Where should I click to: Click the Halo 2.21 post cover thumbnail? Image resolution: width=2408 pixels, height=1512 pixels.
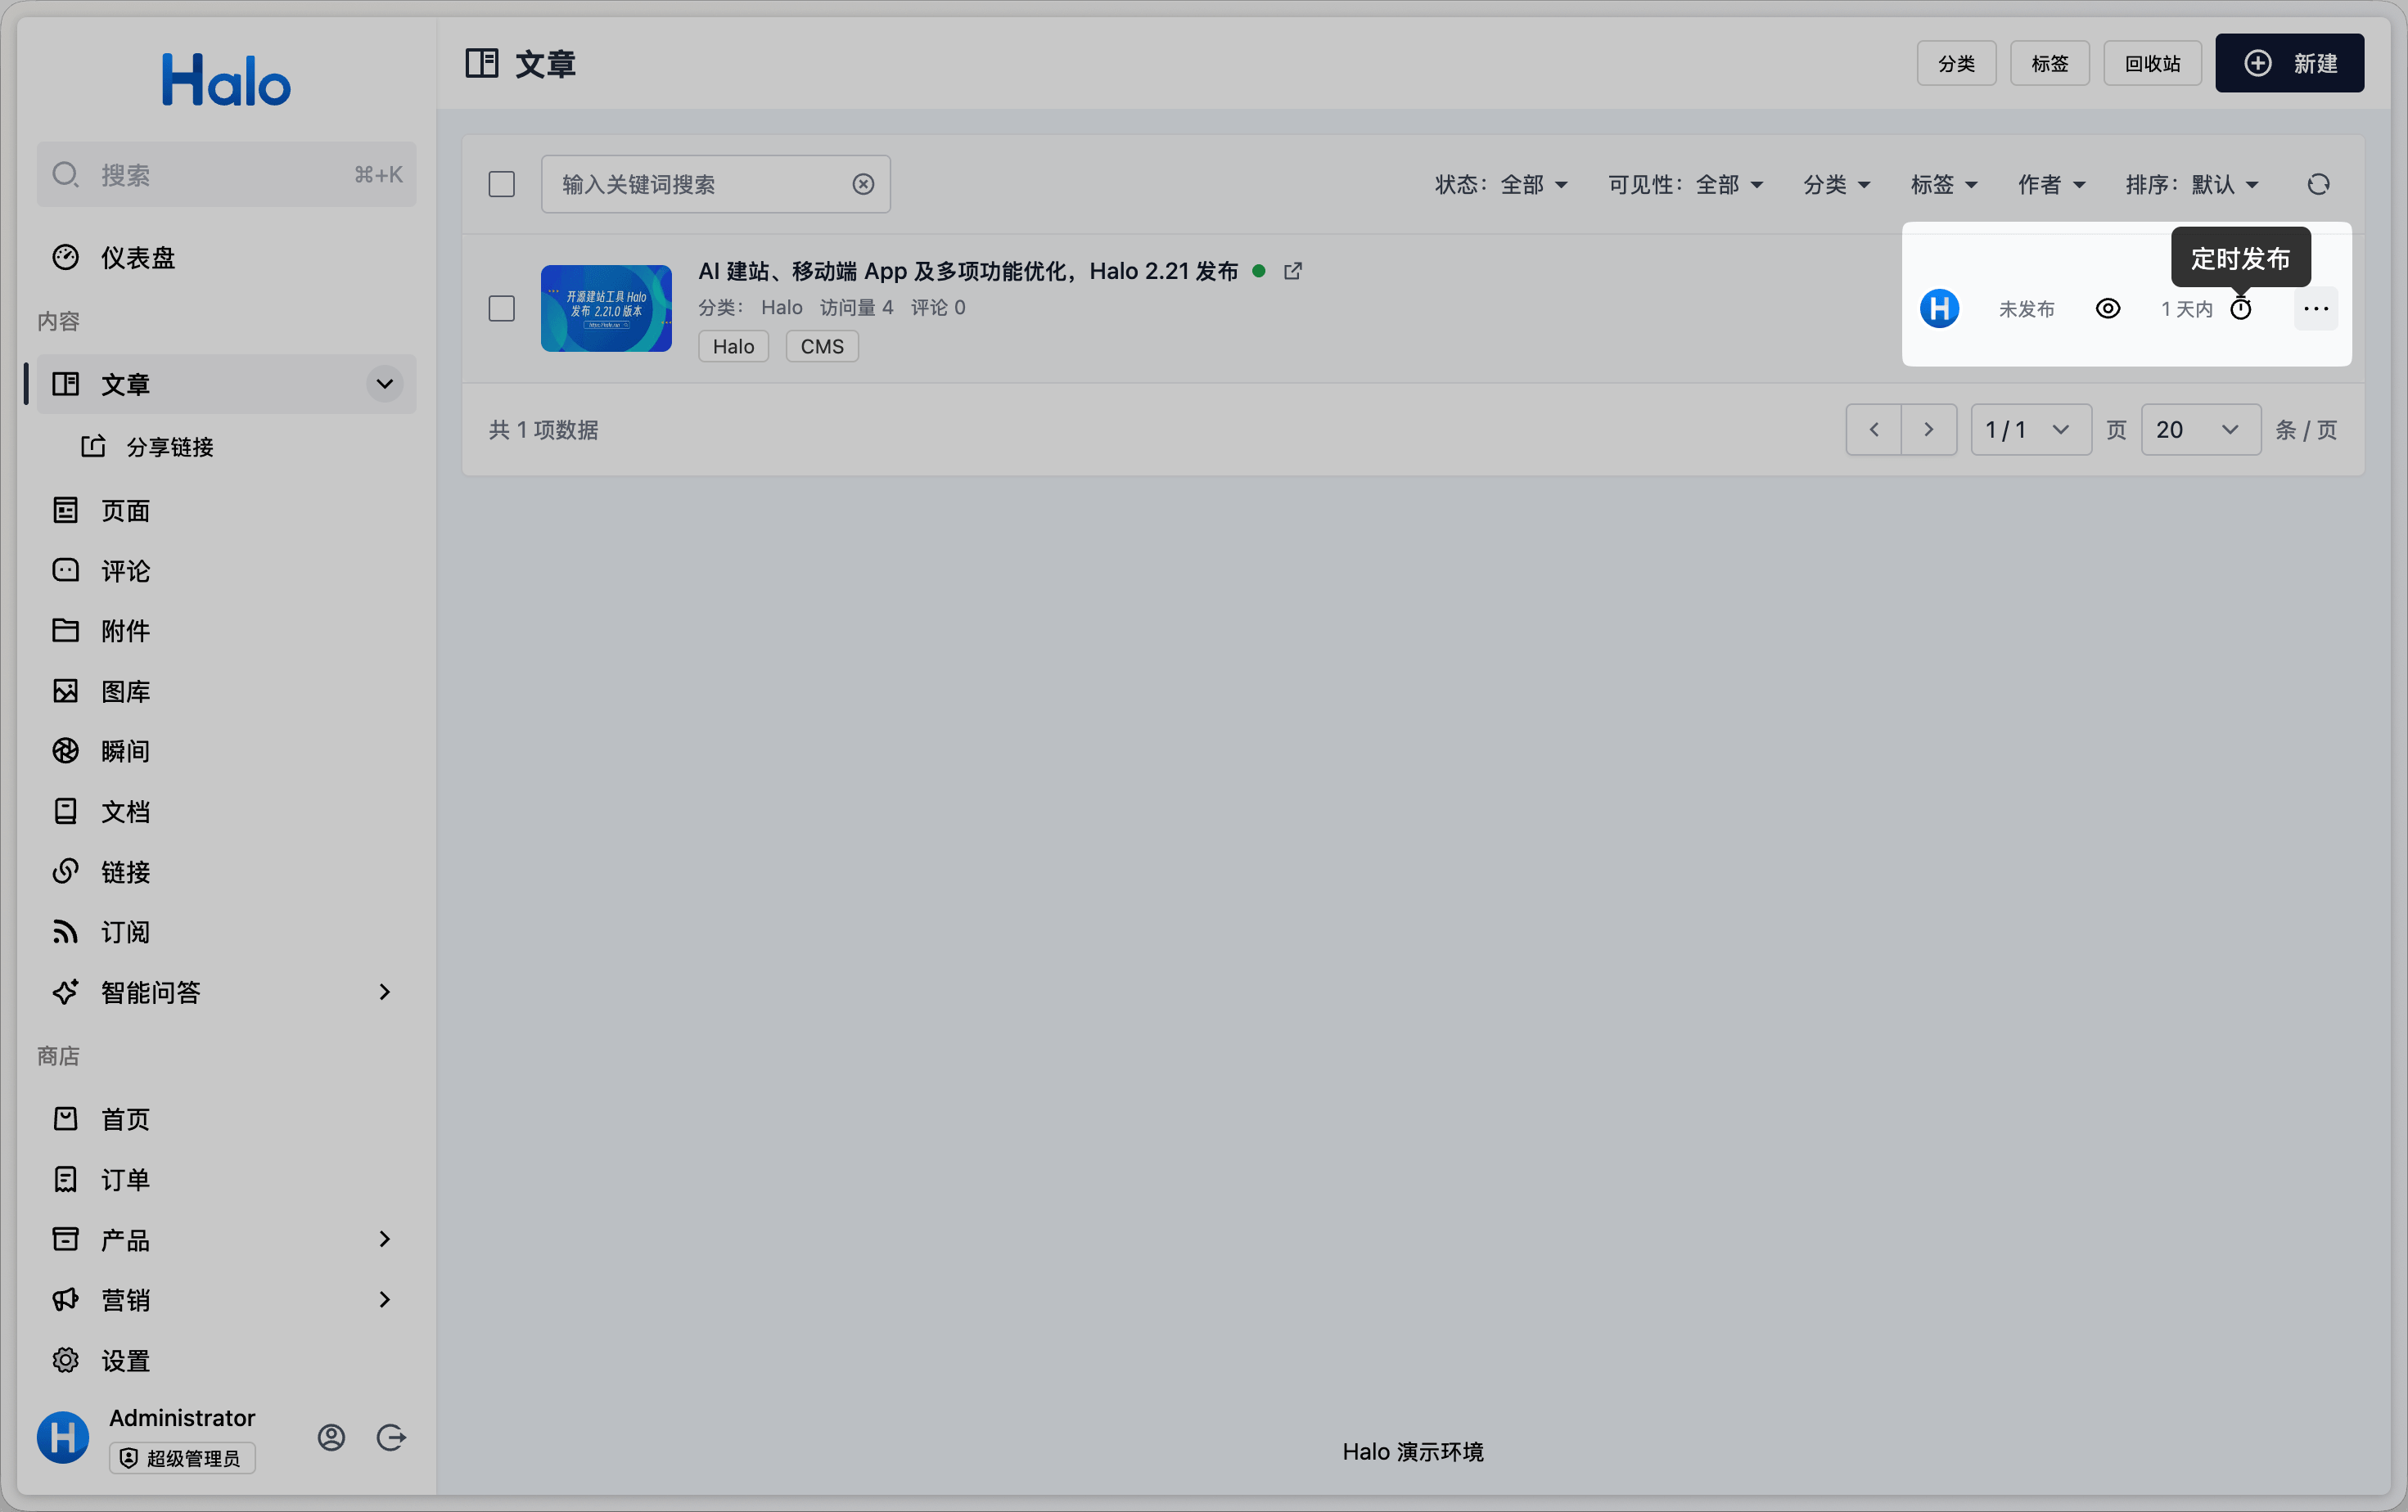(606, 308)
